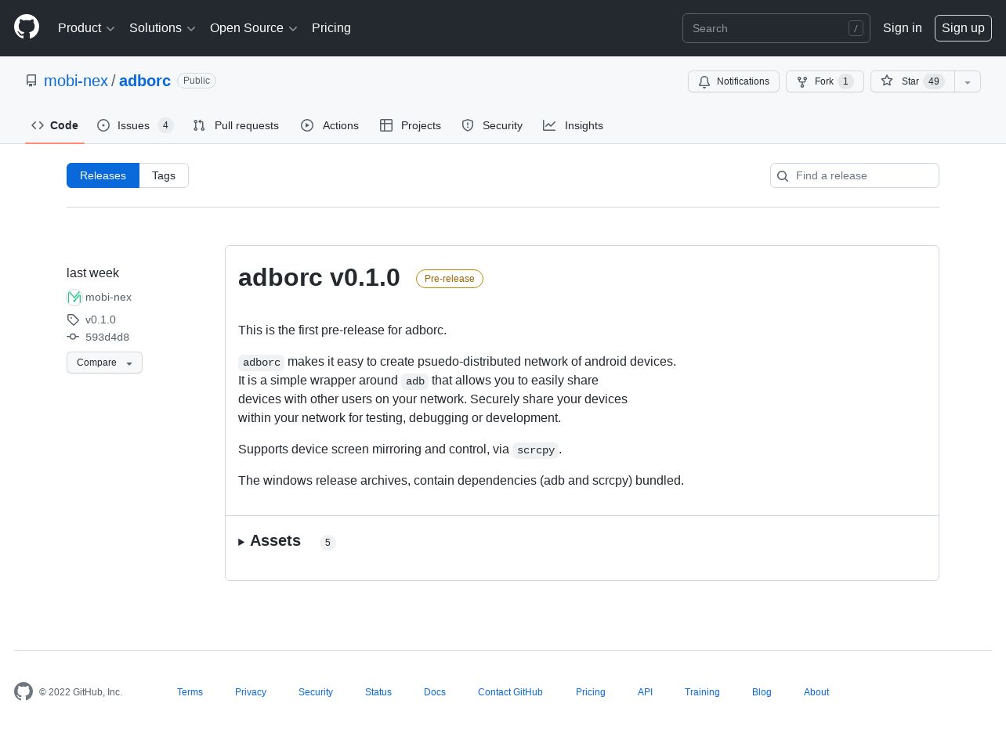Open the About footer link
The width and height of the screenshot is (1006, 740).
(x=816, y=692)
